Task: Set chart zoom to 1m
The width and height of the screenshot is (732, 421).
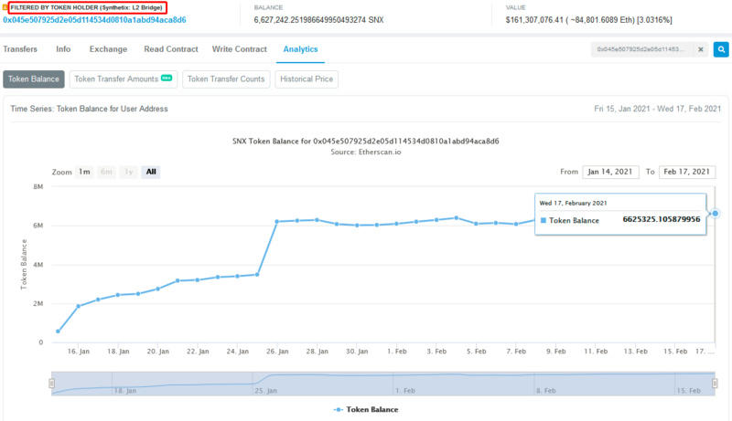Action: (84, 172)
